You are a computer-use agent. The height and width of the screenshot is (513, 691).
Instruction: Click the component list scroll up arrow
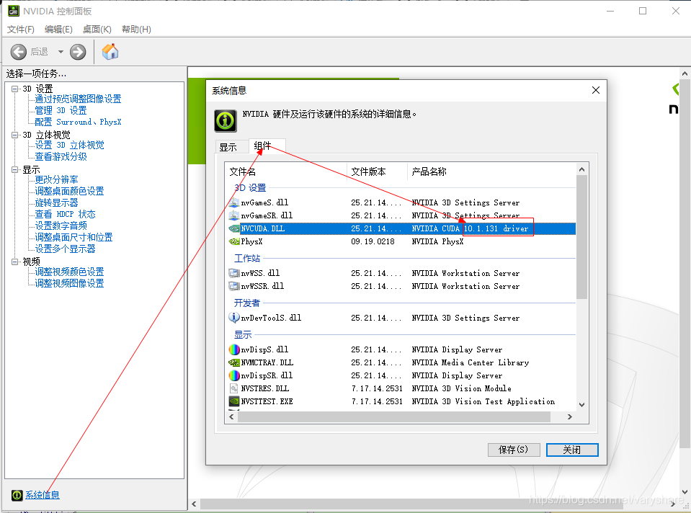pos(581,169)
